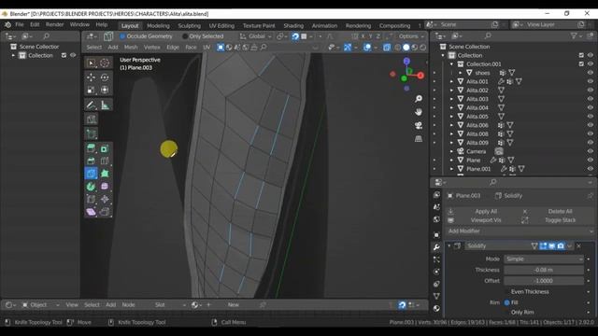Image resolution: width=598 pixels, height=336 pixels.
Task: Open the Object mode dropdown in bottom editor
Action: point(41,305)
